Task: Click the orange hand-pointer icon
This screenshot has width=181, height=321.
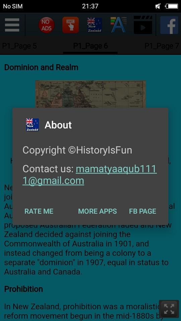Action: tap(71, 25)
